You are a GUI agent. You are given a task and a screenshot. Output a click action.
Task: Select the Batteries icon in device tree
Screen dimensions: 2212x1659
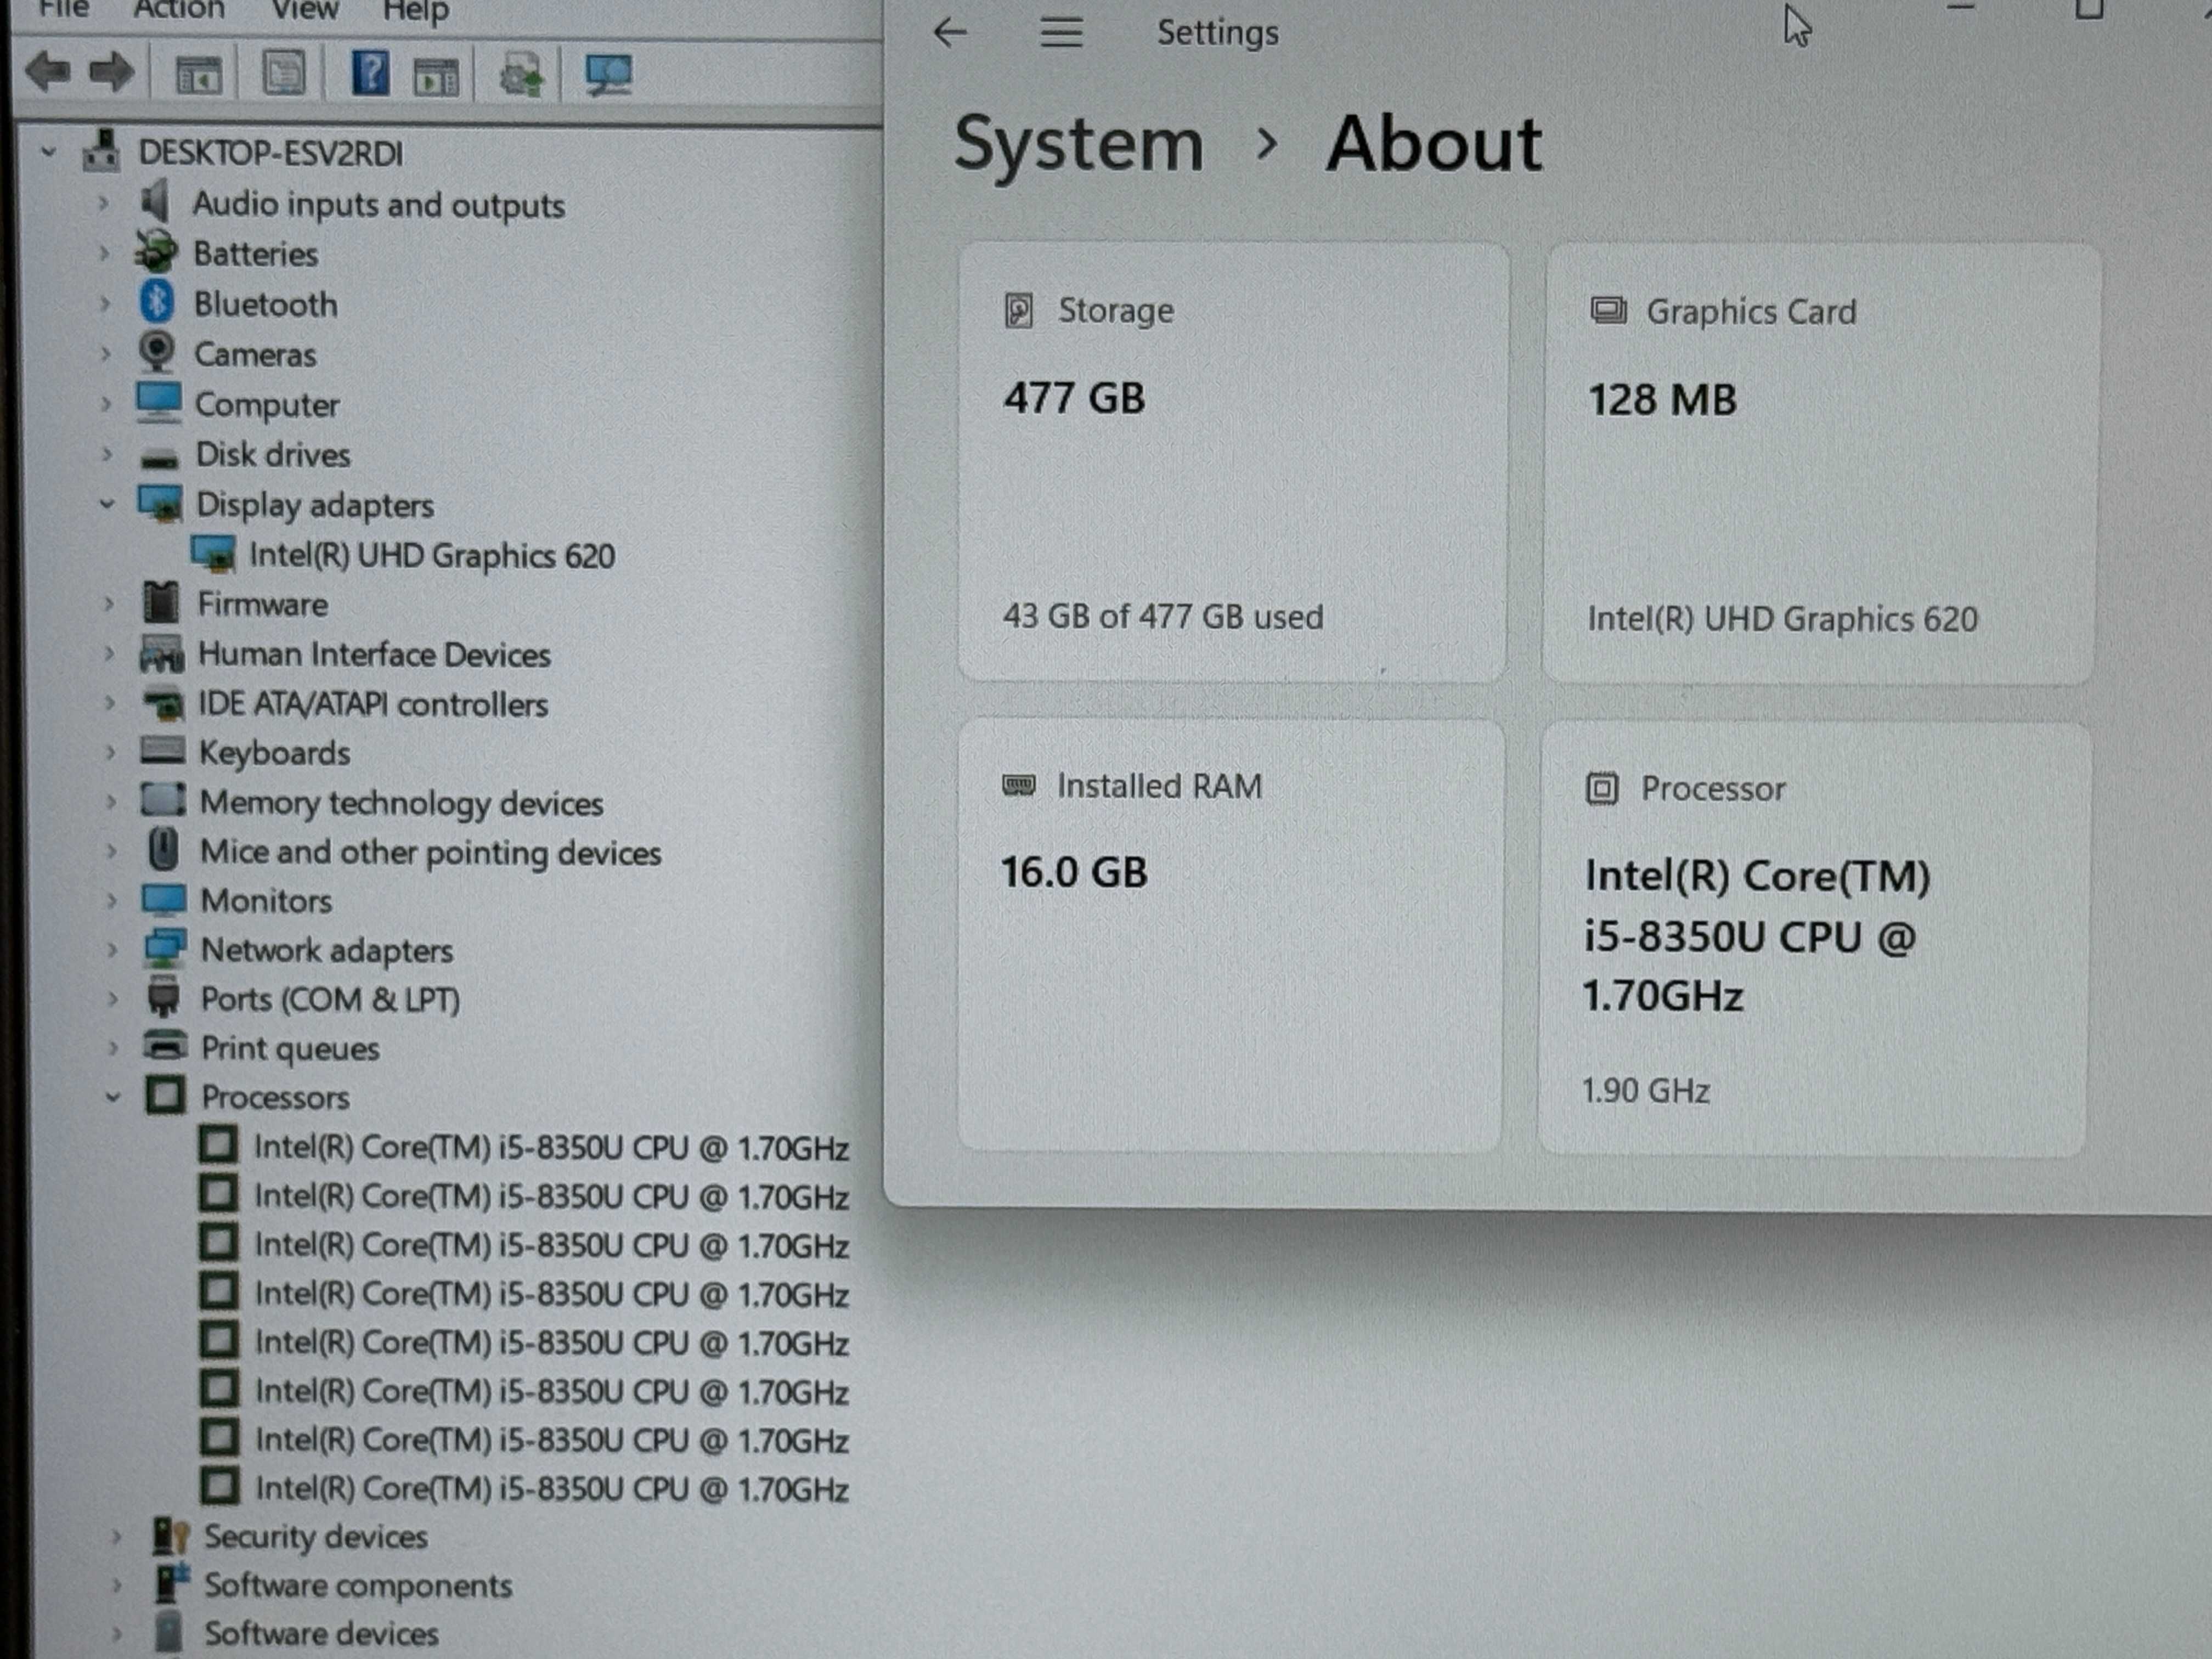pos(156,251)
